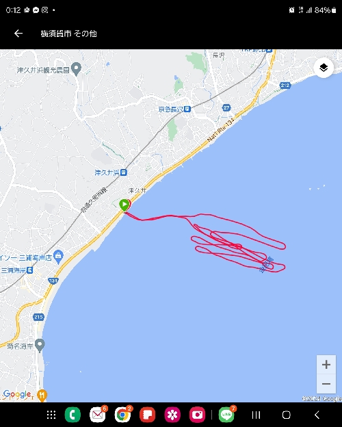Zoom in with the plus button
Image resolution: width=342 pixels, height=427 pixels.
tap(326, 364)
